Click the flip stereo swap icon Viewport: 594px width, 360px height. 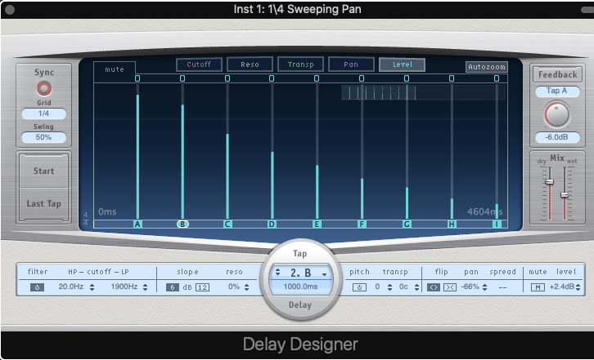tap(434, 287)
